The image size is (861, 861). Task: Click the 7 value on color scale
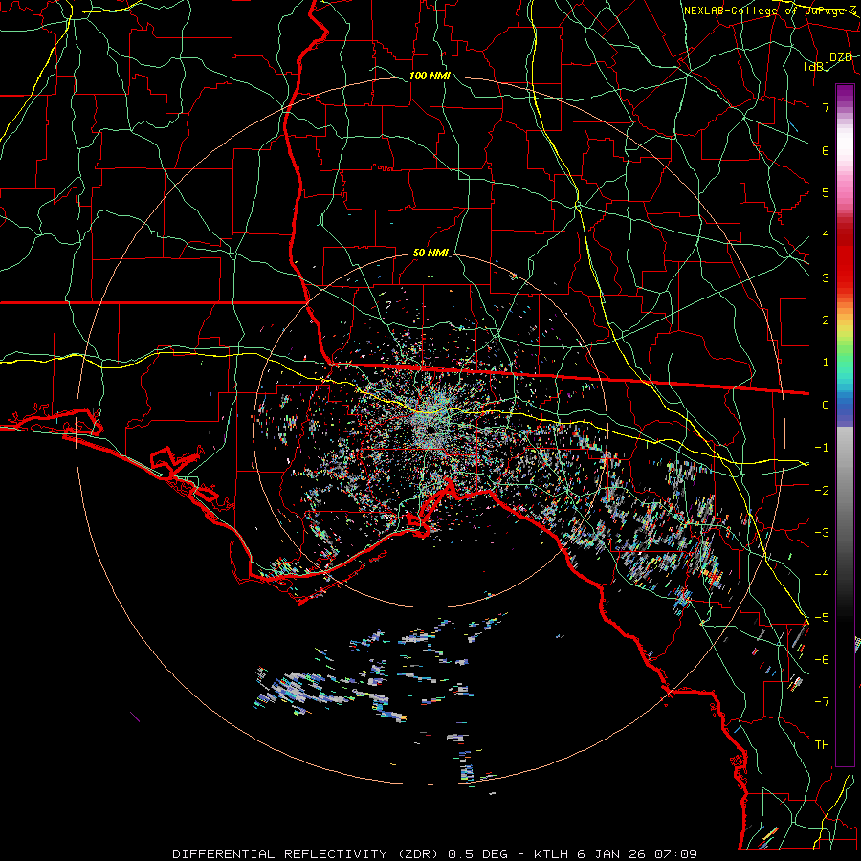(826, 107)
